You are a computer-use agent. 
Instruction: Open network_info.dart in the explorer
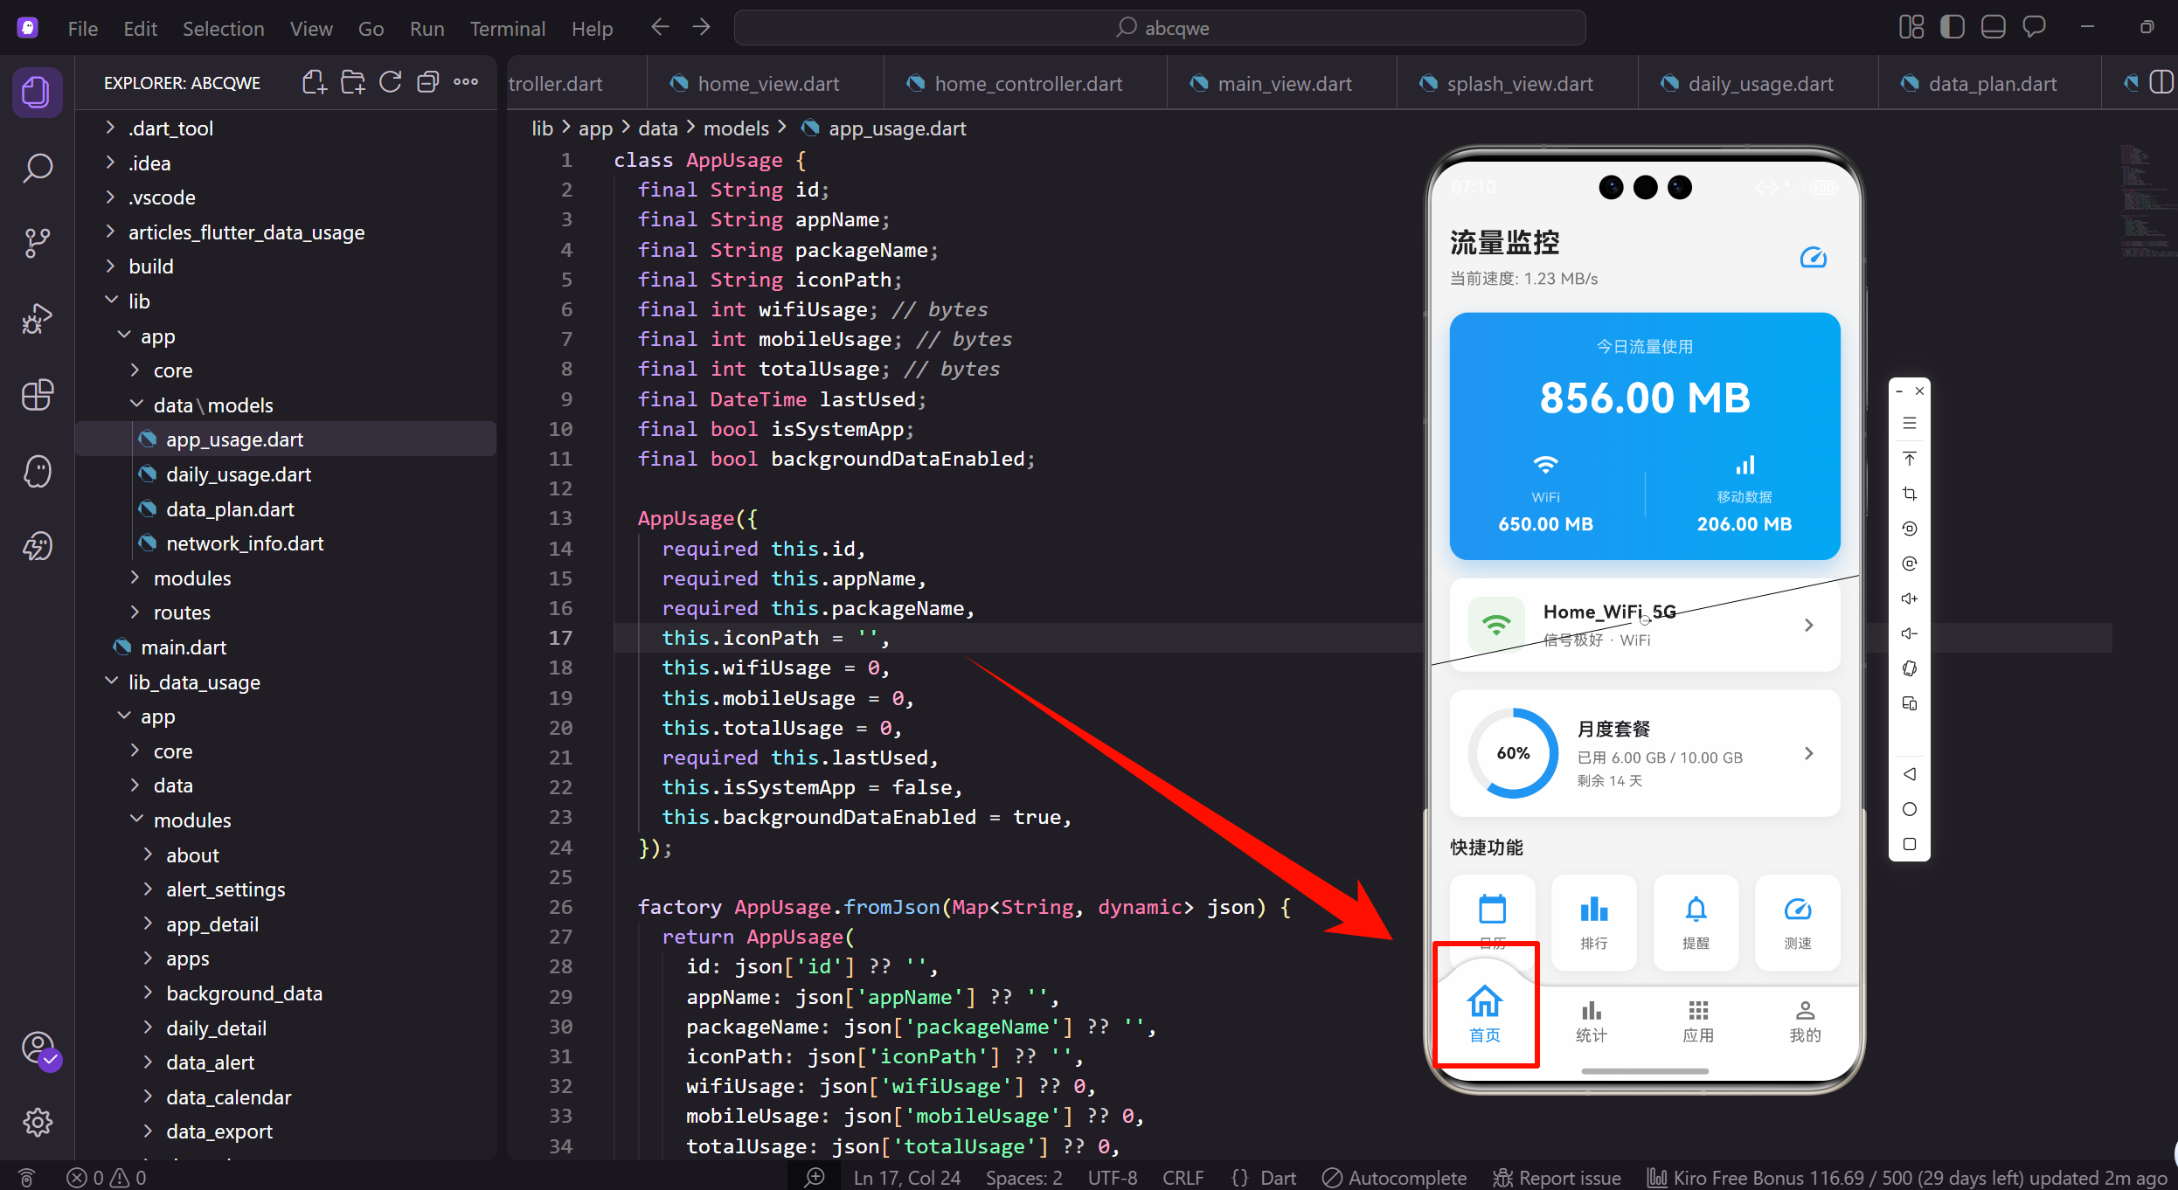point(285,543)
